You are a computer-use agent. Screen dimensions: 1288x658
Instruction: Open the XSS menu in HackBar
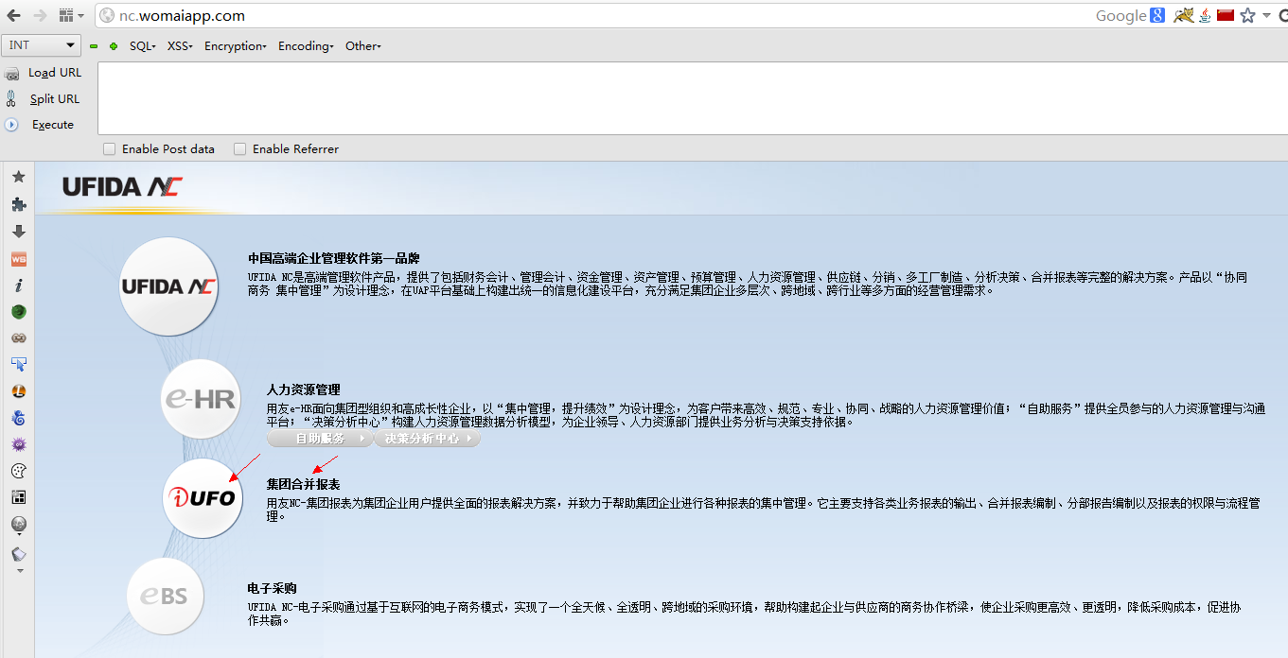[180, 46]
